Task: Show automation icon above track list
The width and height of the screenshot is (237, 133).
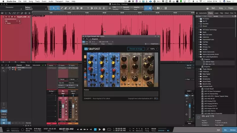Action: (14, 13)
